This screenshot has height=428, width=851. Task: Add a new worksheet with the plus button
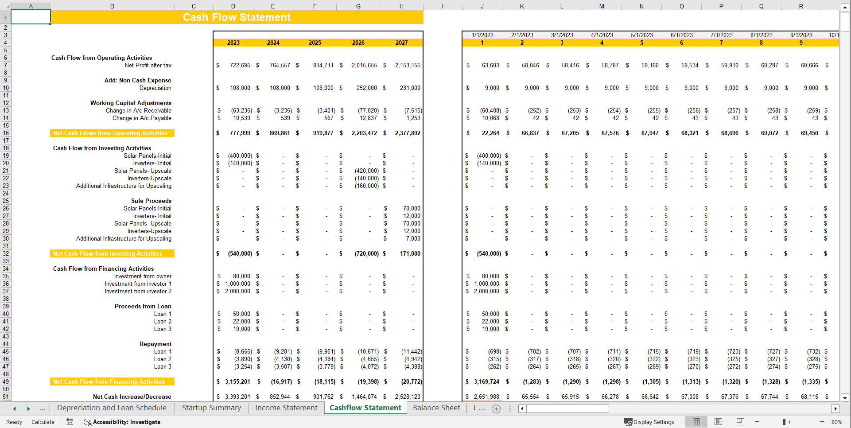(x=496, y=409)
